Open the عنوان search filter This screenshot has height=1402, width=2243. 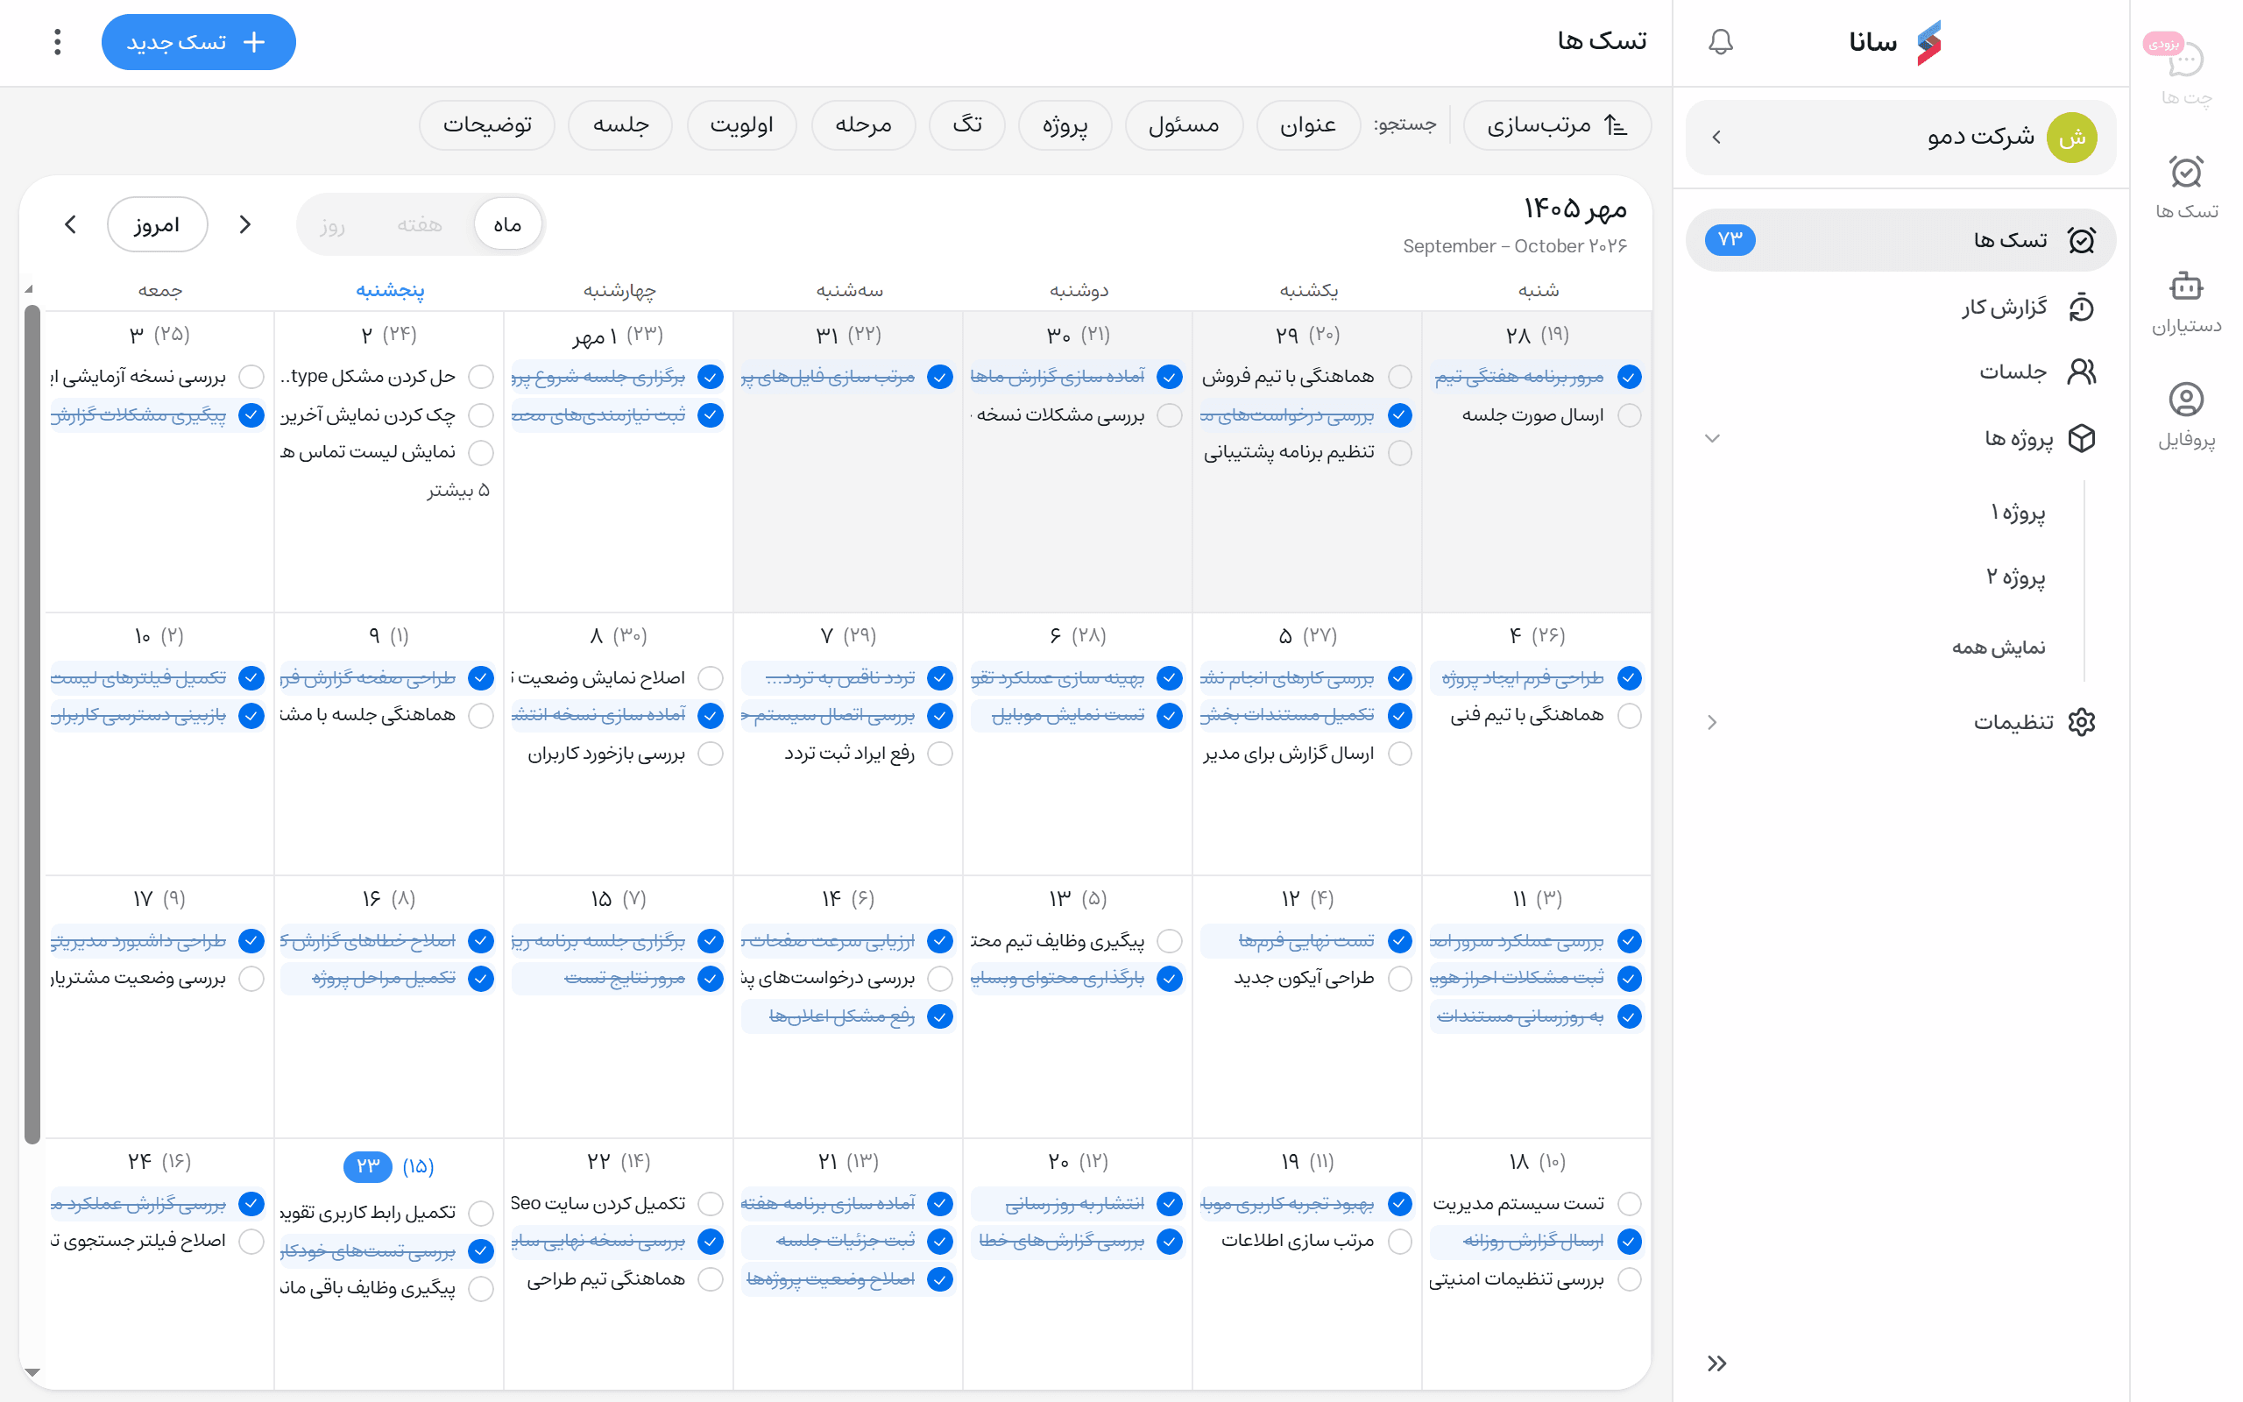tap(1308, 124)
